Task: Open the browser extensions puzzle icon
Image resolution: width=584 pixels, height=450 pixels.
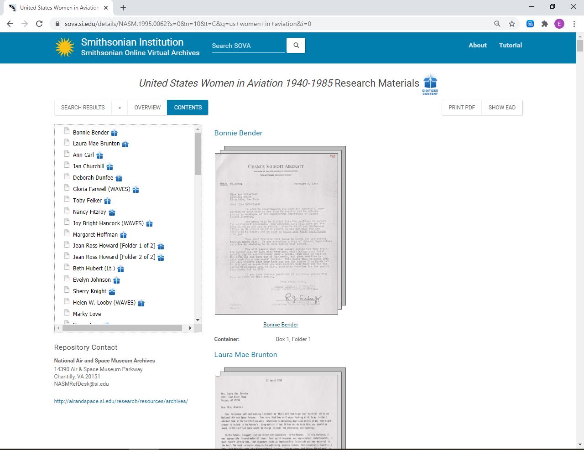Action: pyautogui.click(x=544, y=24)
